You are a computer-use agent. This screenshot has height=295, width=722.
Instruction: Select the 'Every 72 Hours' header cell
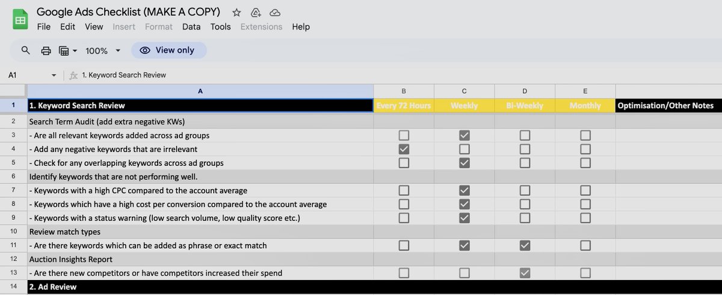[x=404, y=106]
